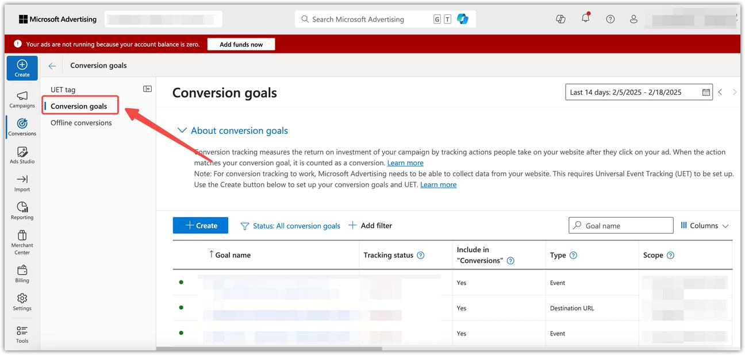
Task: Click the Microsoft Advertising logo
Action: [x=57, y=20]
